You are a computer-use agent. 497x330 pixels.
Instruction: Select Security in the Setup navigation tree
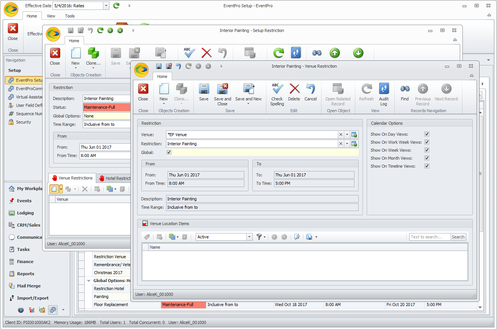tap(23, 122)
